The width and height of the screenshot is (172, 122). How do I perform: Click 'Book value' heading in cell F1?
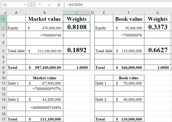tap(129, 19)
